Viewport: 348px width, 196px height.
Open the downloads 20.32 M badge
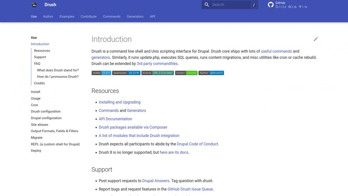[x=126, y=73]
